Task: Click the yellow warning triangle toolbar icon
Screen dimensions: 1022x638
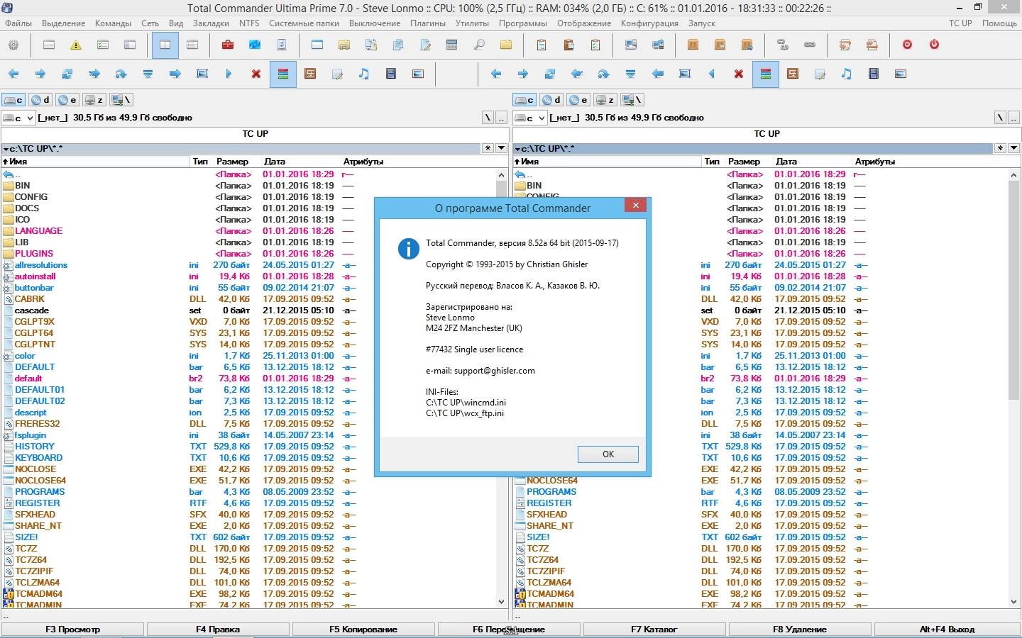Action: [x=76, y=45]
